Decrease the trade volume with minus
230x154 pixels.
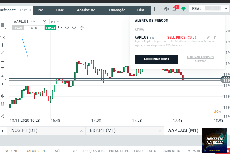tap(26, 28)
